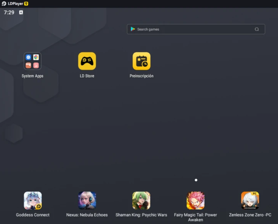The width and height of the screenshot is (278, 224).
Task: Click the Chrome icon inside System Apps folder
Action: pyautogui.click(x=36, y=57)
